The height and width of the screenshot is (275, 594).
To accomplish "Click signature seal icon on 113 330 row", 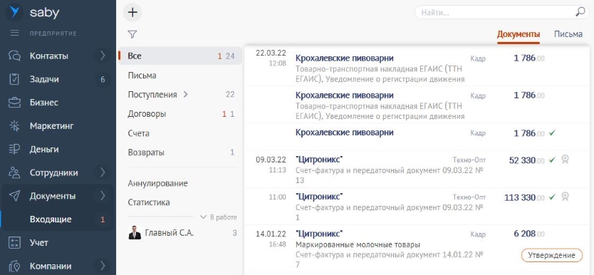I will [565, 196].
